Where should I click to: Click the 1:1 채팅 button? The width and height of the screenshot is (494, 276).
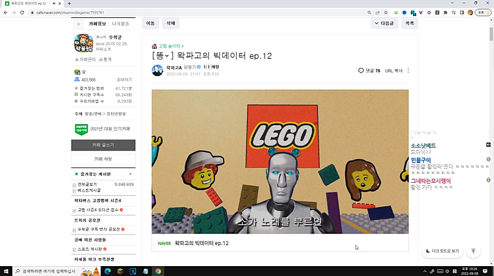(211, 67)
